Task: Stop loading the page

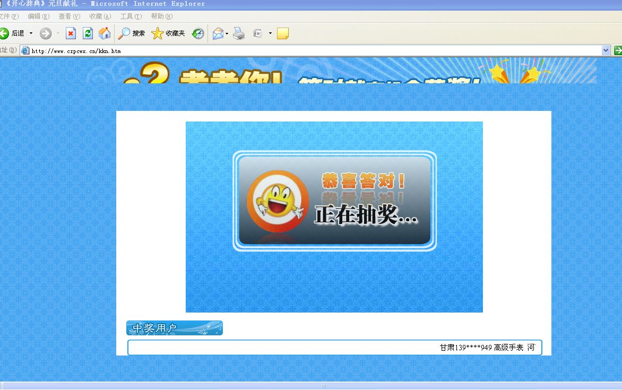Action: [71, 33]
